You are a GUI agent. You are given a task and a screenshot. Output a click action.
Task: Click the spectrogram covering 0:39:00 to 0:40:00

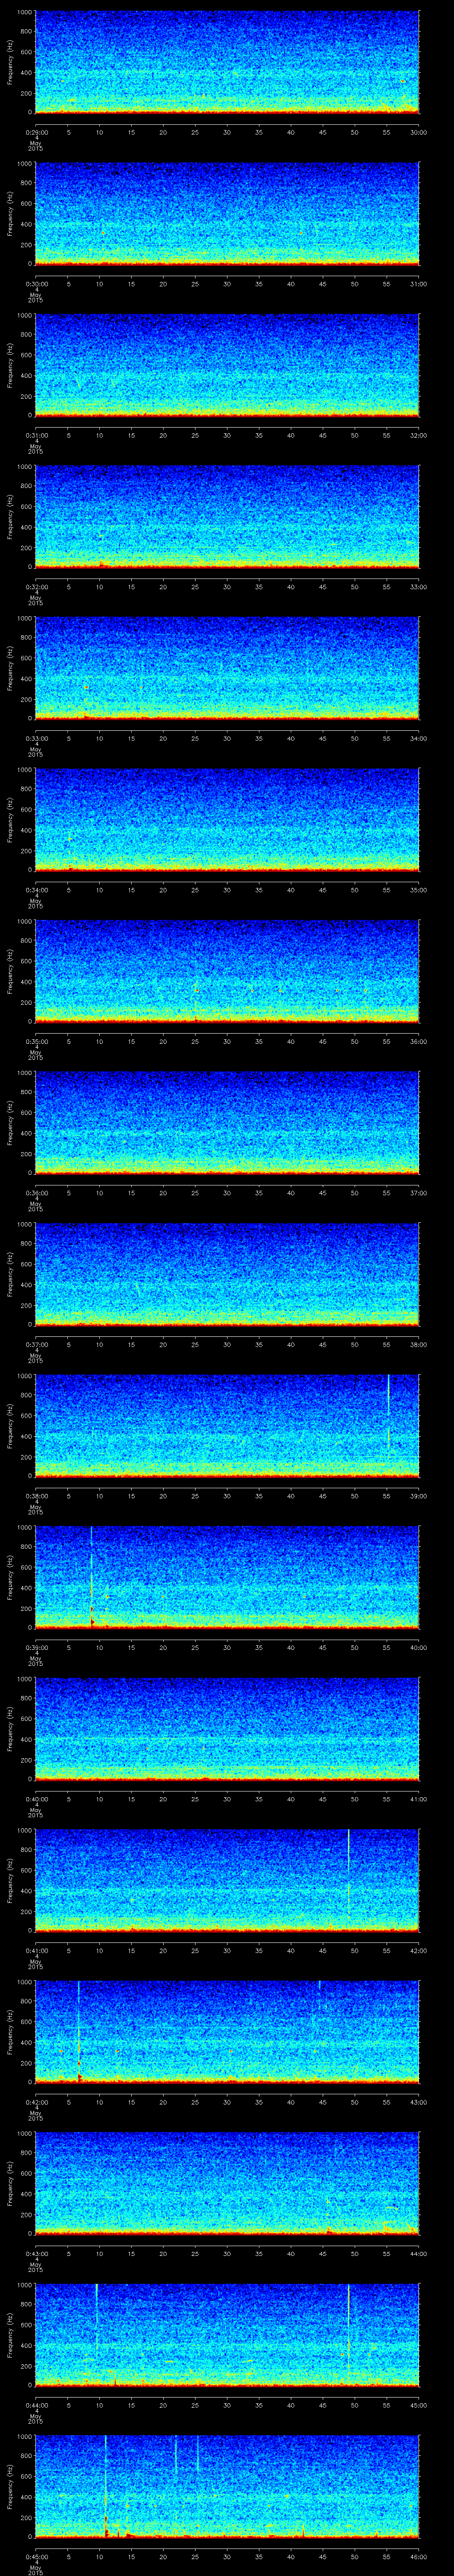point(227,1577)
